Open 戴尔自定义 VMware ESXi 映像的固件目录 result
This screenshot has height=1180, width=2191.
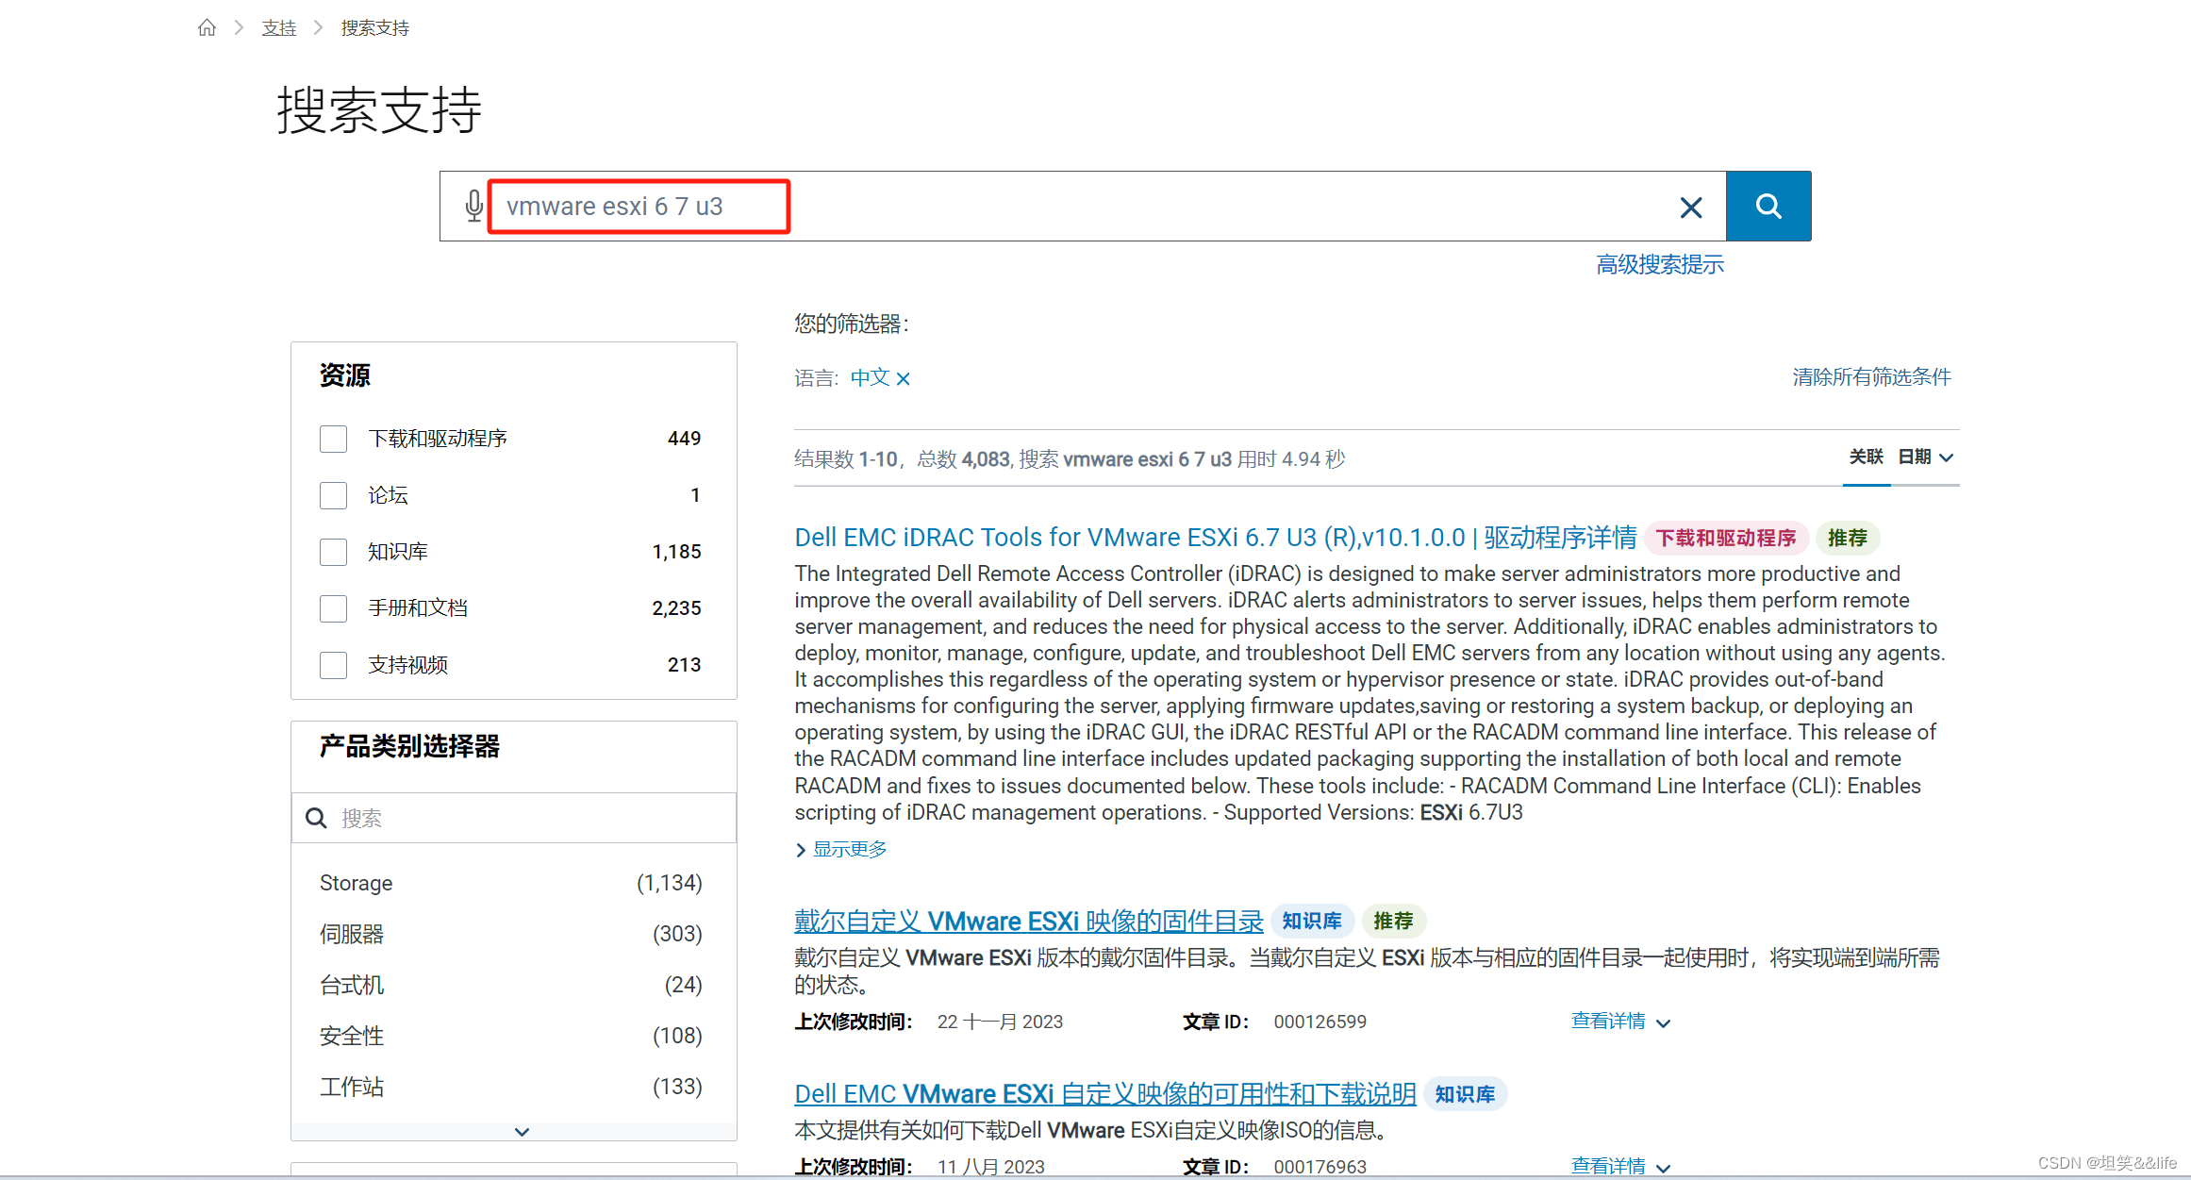[x=1029, y=921]
